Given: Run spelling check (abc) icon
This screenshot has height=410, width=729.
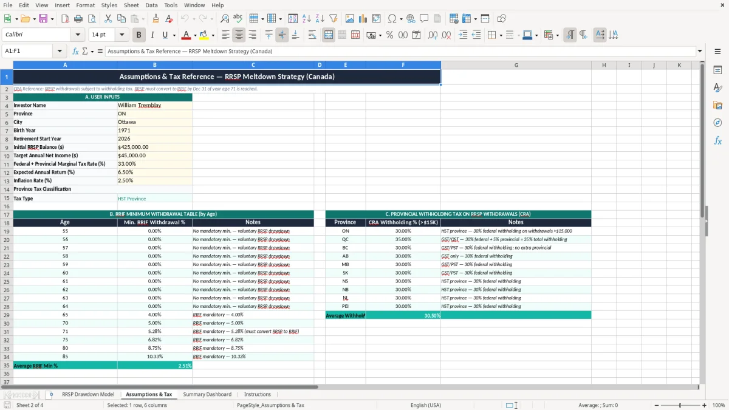Looking at the screenshot, I should 238,19.
